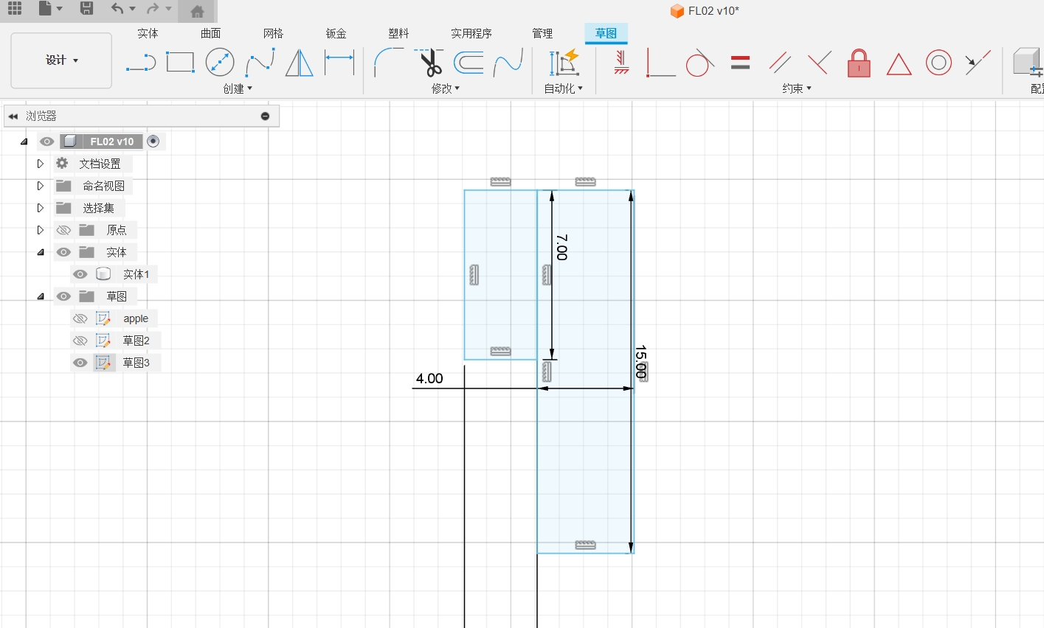Screen dimensions: 1044x628
Task: Open the data panel grid icon
Action: [x=15, y=9]
